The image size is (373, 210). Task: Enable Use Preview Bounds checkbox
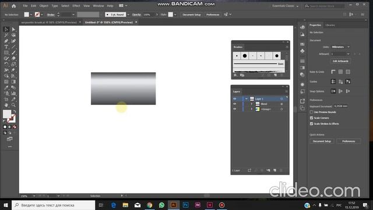(x=311, y=112)
